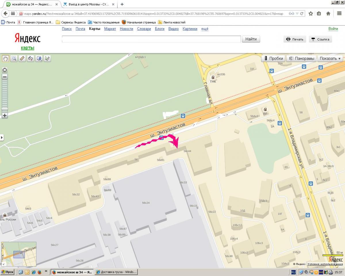Click the ТНК gas station icon
This screenshot has width=345, height=276.
(x=213, y=77)
